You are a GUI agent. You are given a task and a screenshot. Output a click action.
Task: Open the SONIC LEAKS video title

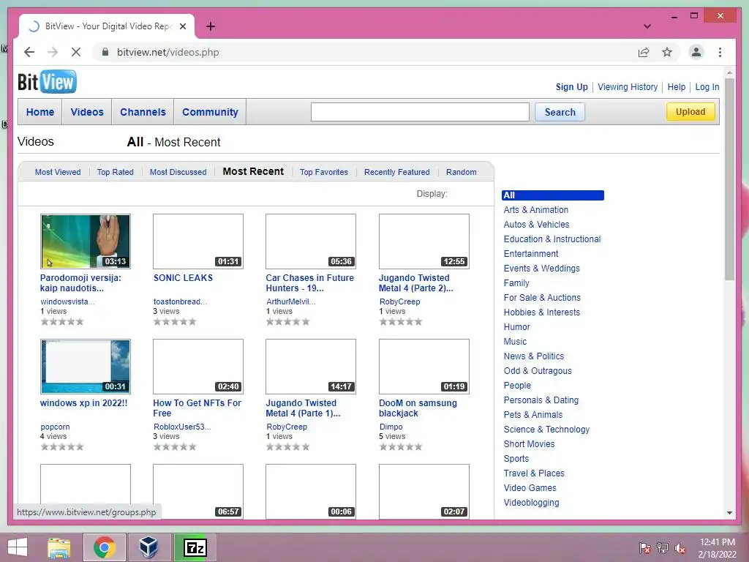[x=183, y=277]
